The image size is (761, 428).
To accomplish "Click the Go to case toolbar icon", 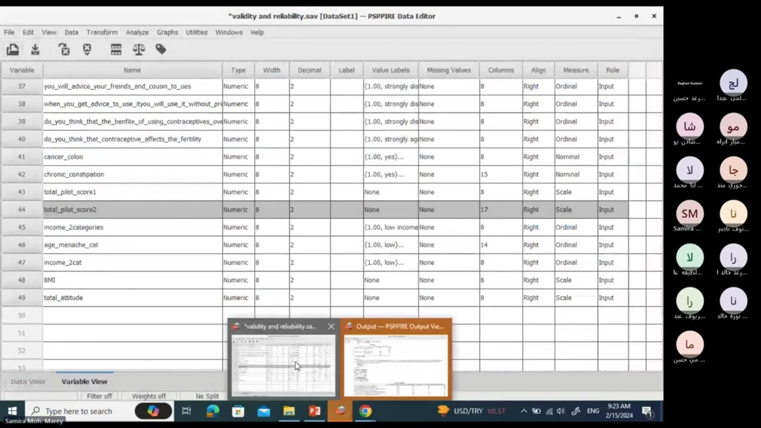I will tap(87, 50).
